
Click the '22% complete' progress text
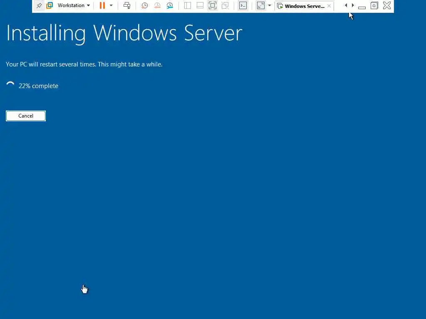tap(38, 86)
